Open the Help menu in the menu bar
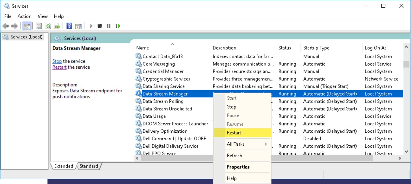 [x=59, y=16]
